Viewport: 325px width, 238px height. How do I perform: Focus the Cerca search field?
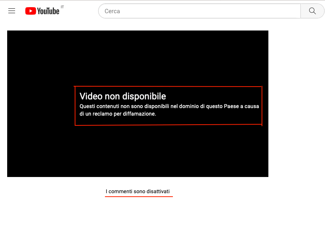199,11
